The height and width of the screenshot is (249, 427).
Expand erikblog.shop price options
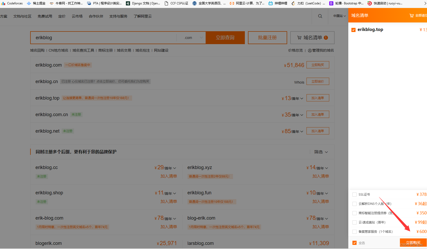tap(175, 194)
